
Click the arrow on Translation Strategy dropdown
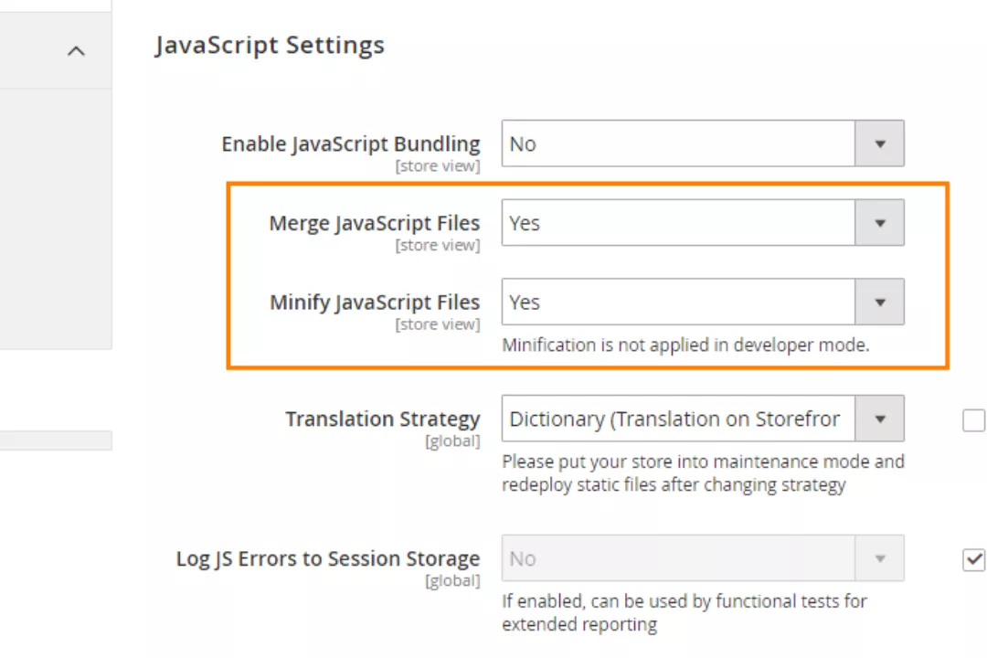[x=879, y=419]
